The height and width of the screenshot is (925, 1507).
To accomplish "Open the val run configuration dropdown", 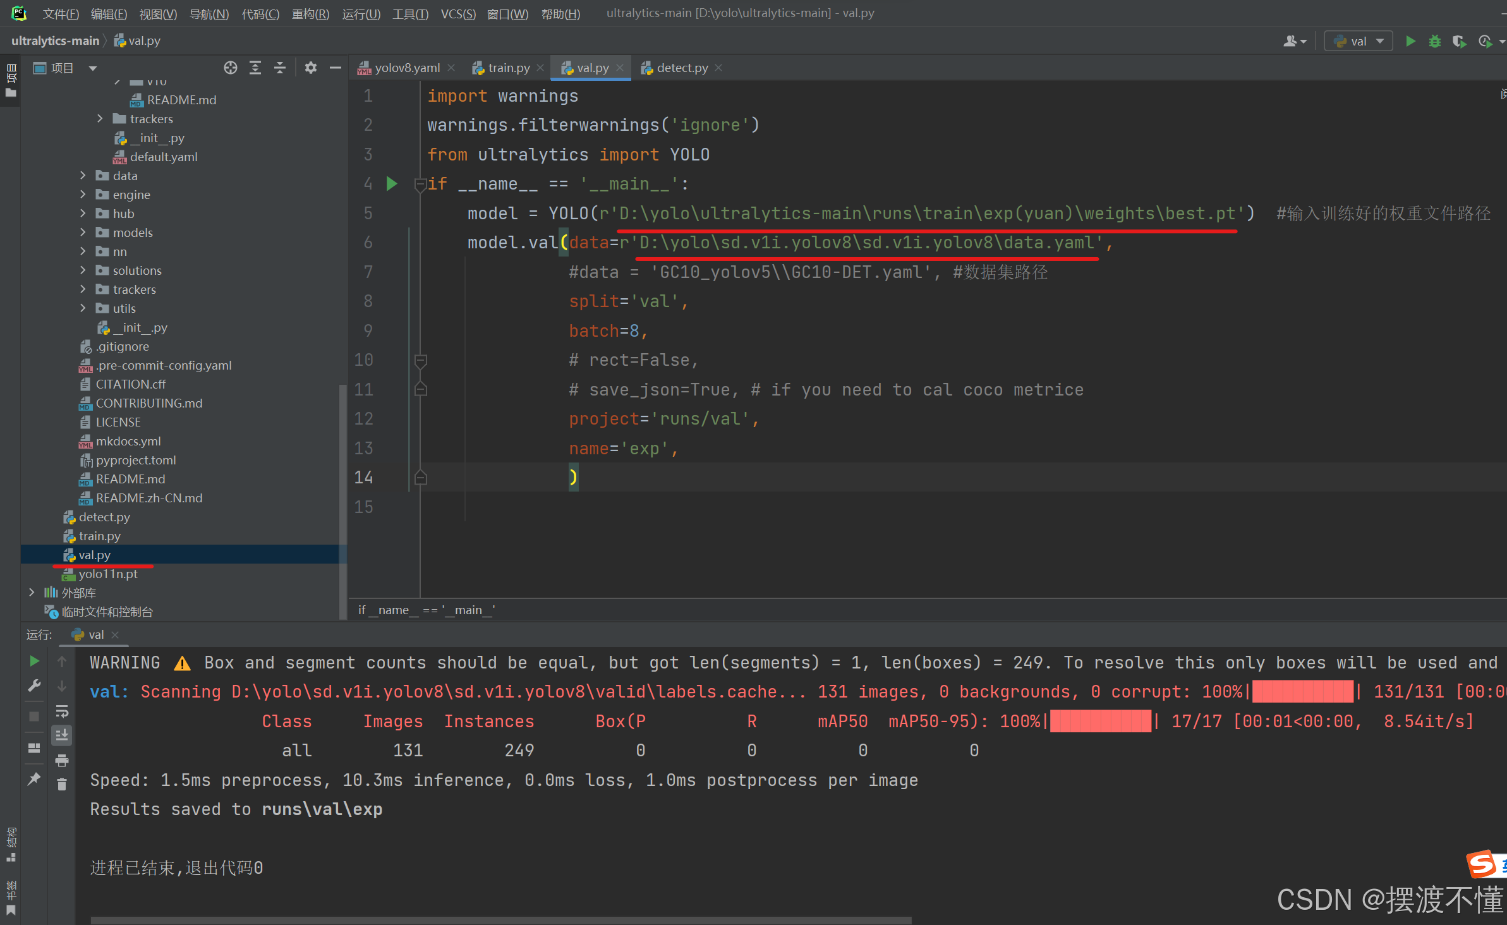I will [x=1359, y=41].
